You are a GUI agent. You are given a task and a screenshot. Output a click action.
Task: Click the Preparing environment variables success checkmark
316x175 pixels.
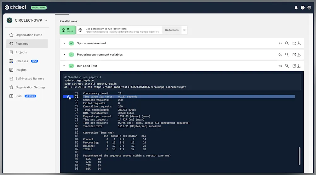point(71,55)
